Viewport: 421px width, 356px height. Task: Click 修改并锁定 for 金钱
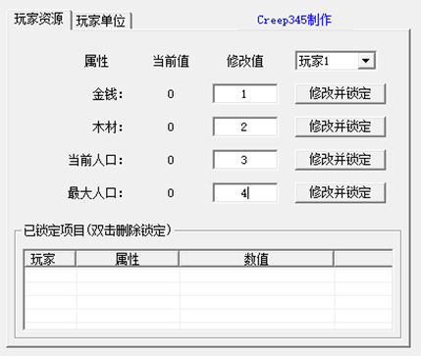[x=341, y=94]
